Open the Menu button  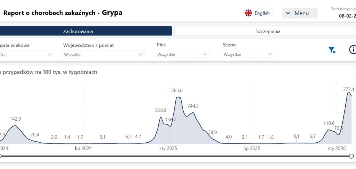pos(300,13)
